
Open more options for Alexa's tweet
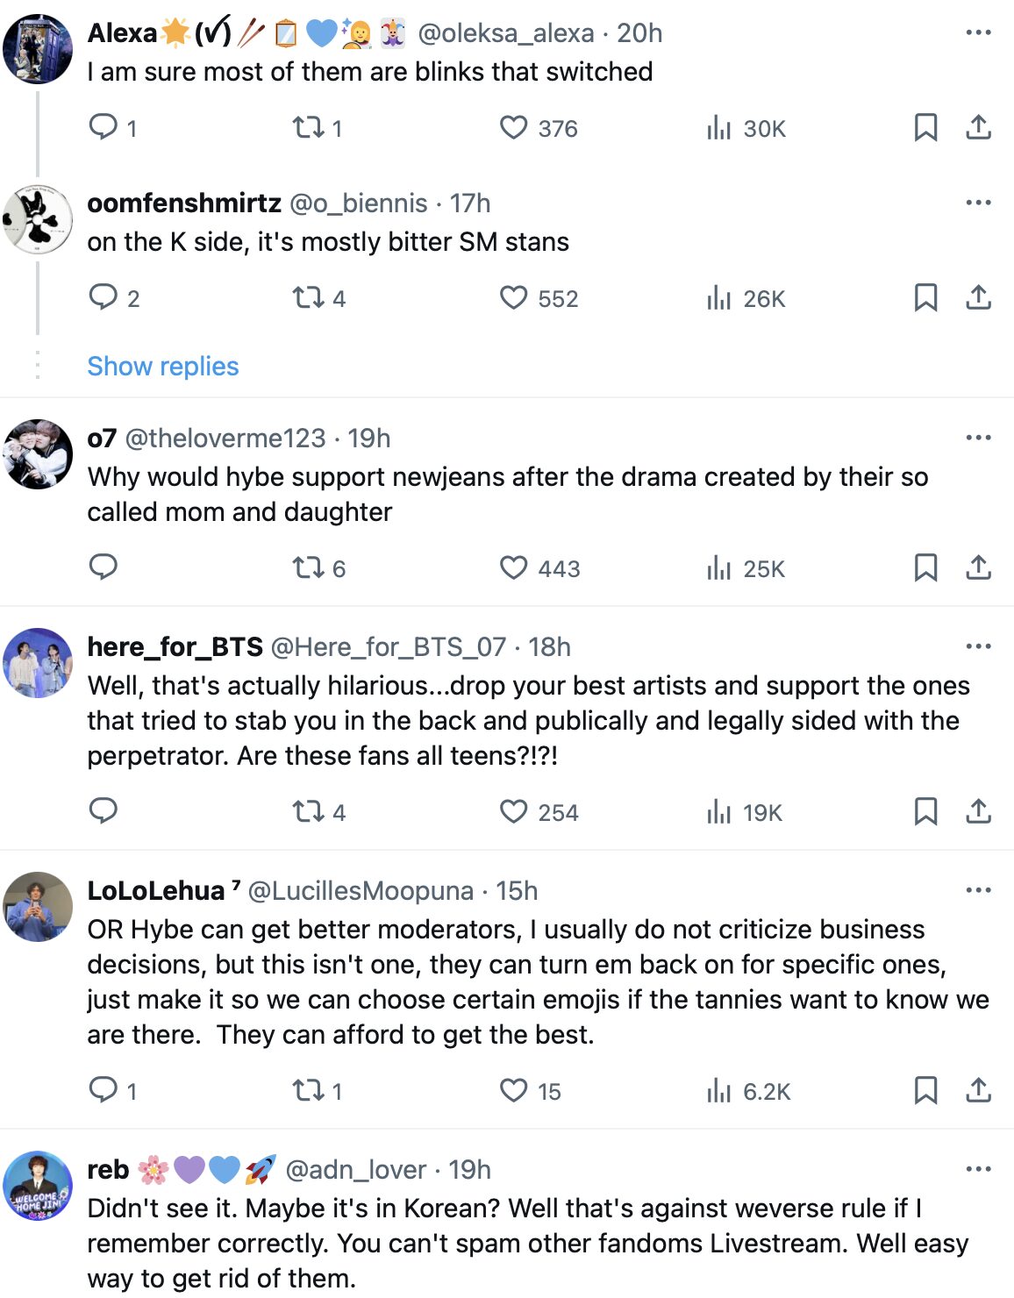click(978, 32)
